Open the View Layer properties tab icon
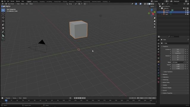190x107 pixels. coord(158,49)
